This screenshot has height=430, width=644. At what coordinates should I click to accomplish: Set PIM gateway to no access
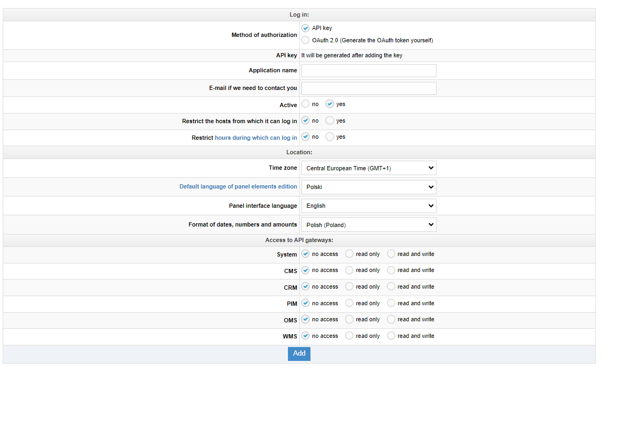[x=306, y=303]
